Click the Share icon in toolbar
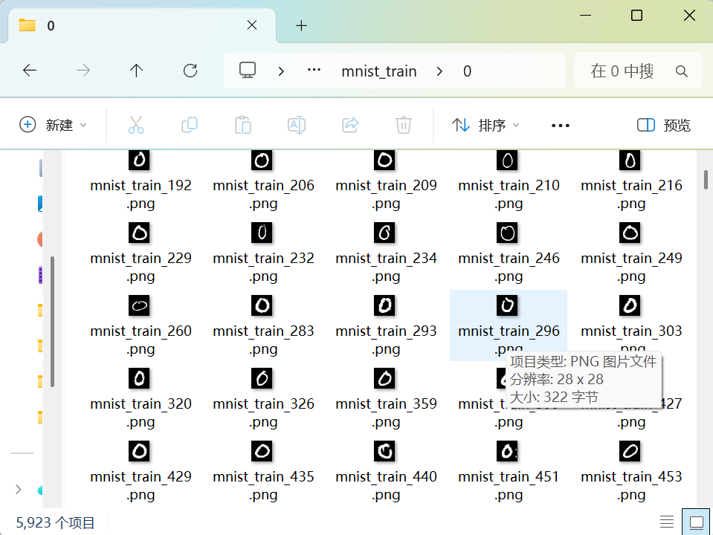 [350, 125]
